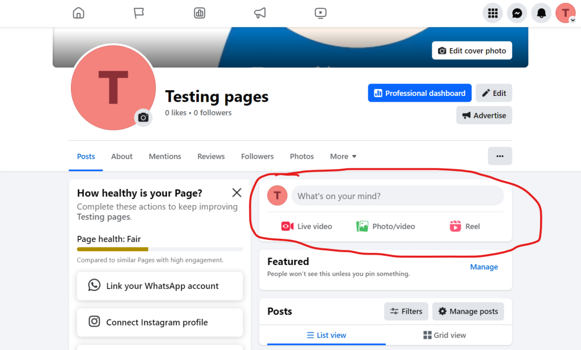This screenshot has height=350, width=581.
Task: Click the Manage link in Featured
Action: [483, 267]
